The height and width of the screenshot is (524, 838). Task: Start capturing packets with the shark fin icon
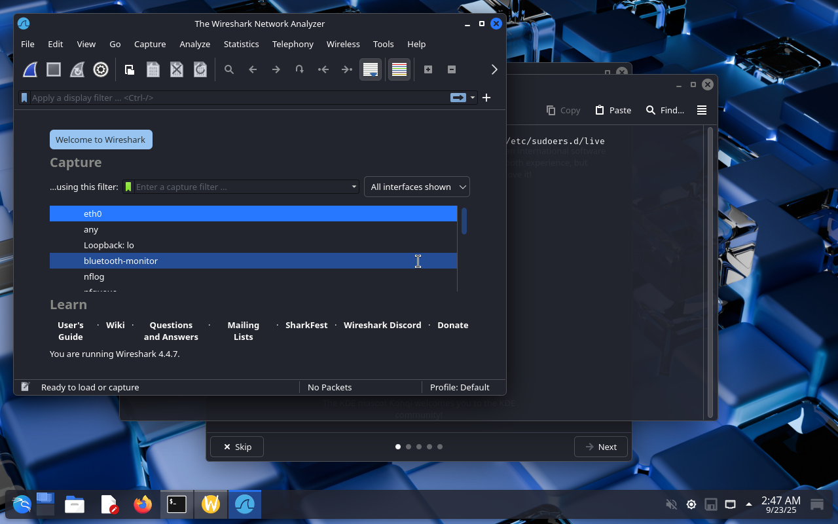(x=30, y=69)
